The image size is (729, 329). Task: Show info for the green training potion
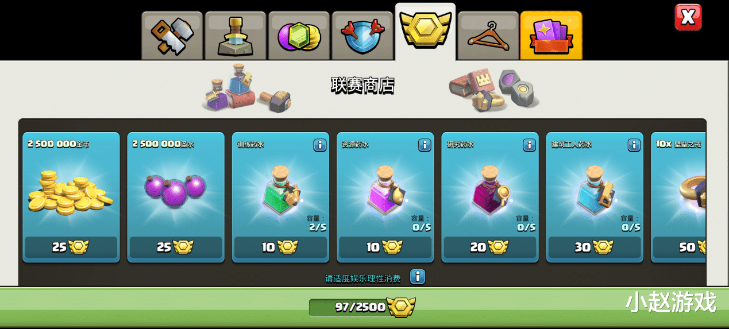coord(320,145)
